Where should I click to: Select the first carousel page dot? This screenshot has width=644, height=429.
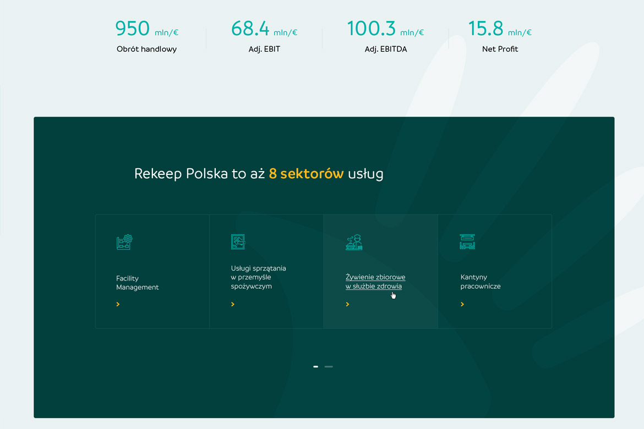(315, 366)
